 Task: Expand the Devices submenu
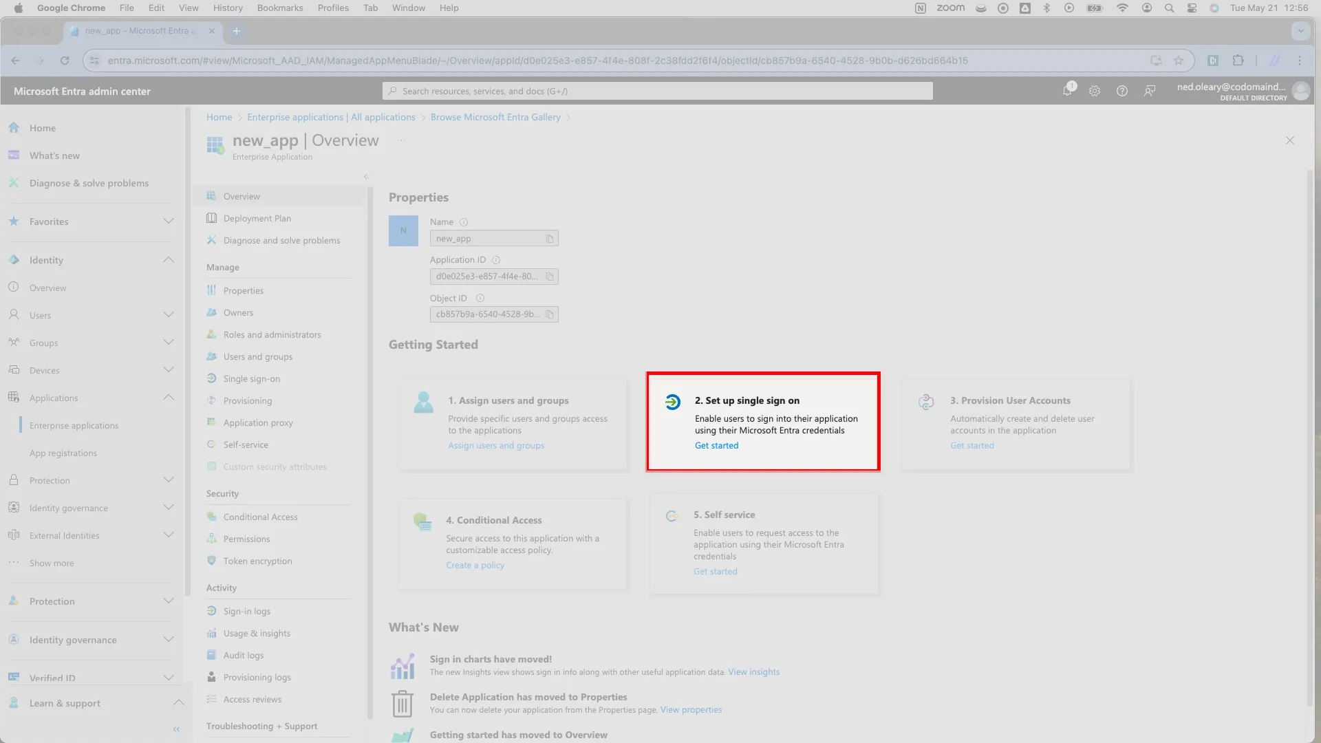pos(169,369)
